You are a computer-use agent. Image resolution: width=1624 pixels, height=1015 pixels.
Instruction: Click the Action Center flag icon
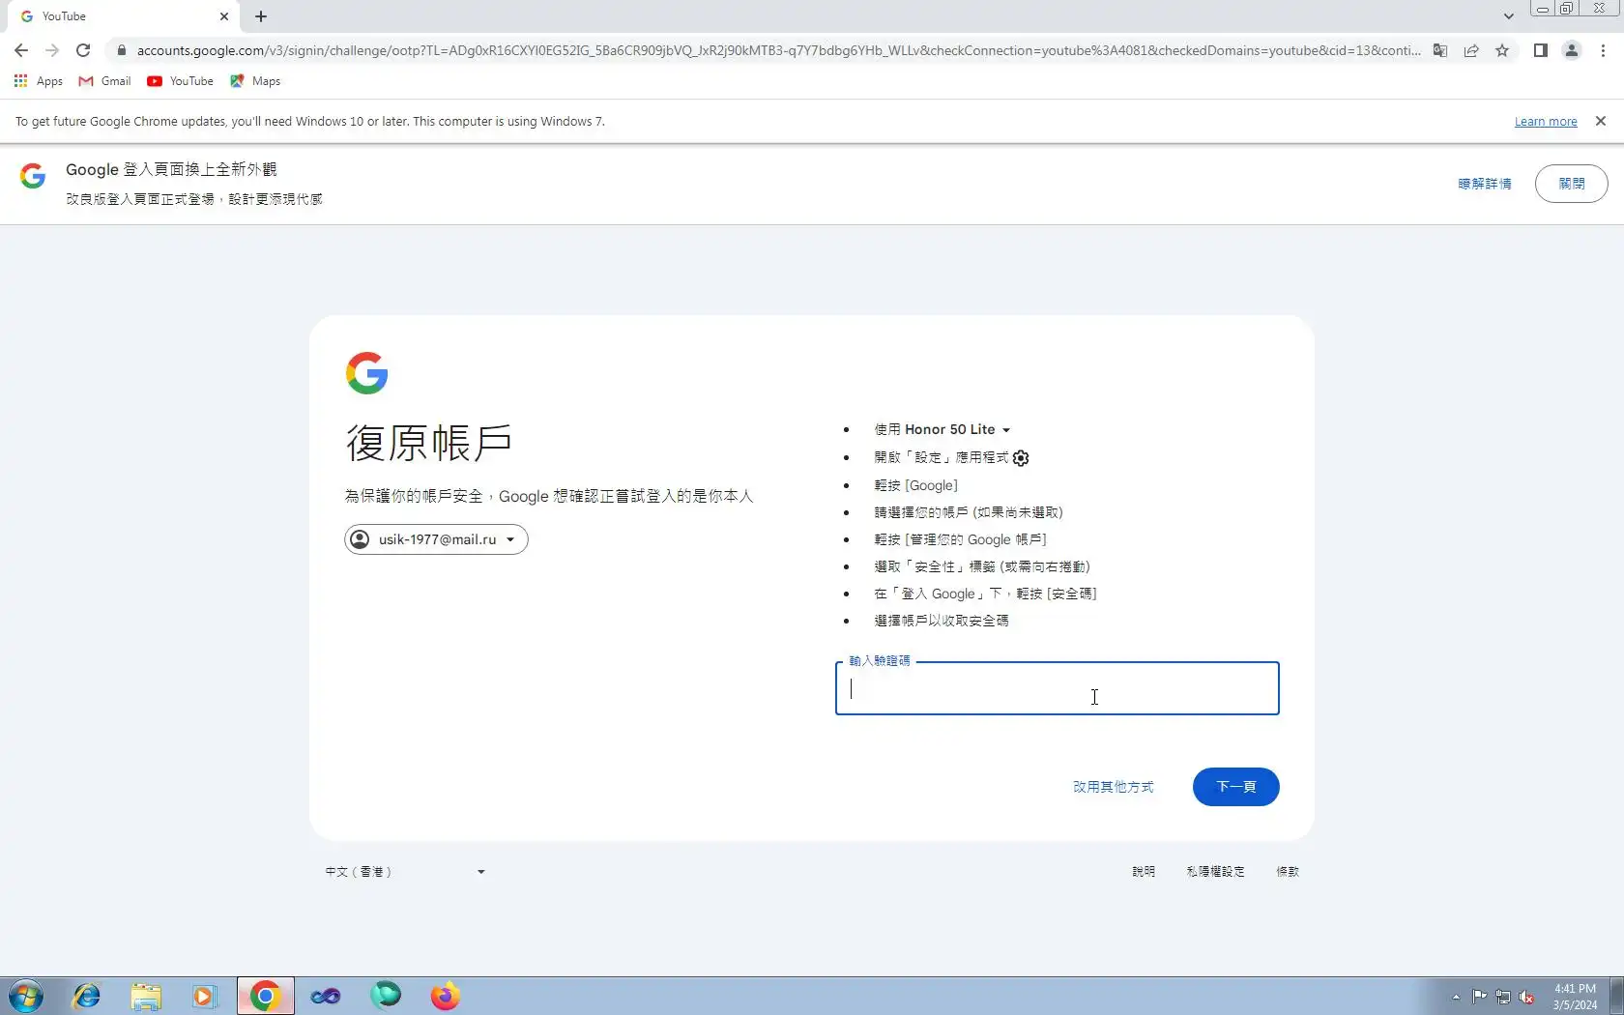(x=1480, y=997)
